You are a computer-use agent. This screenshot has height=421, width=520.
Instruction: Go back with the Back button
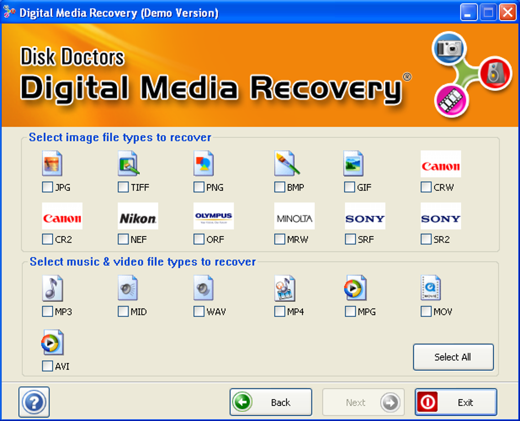coord(271,402)
